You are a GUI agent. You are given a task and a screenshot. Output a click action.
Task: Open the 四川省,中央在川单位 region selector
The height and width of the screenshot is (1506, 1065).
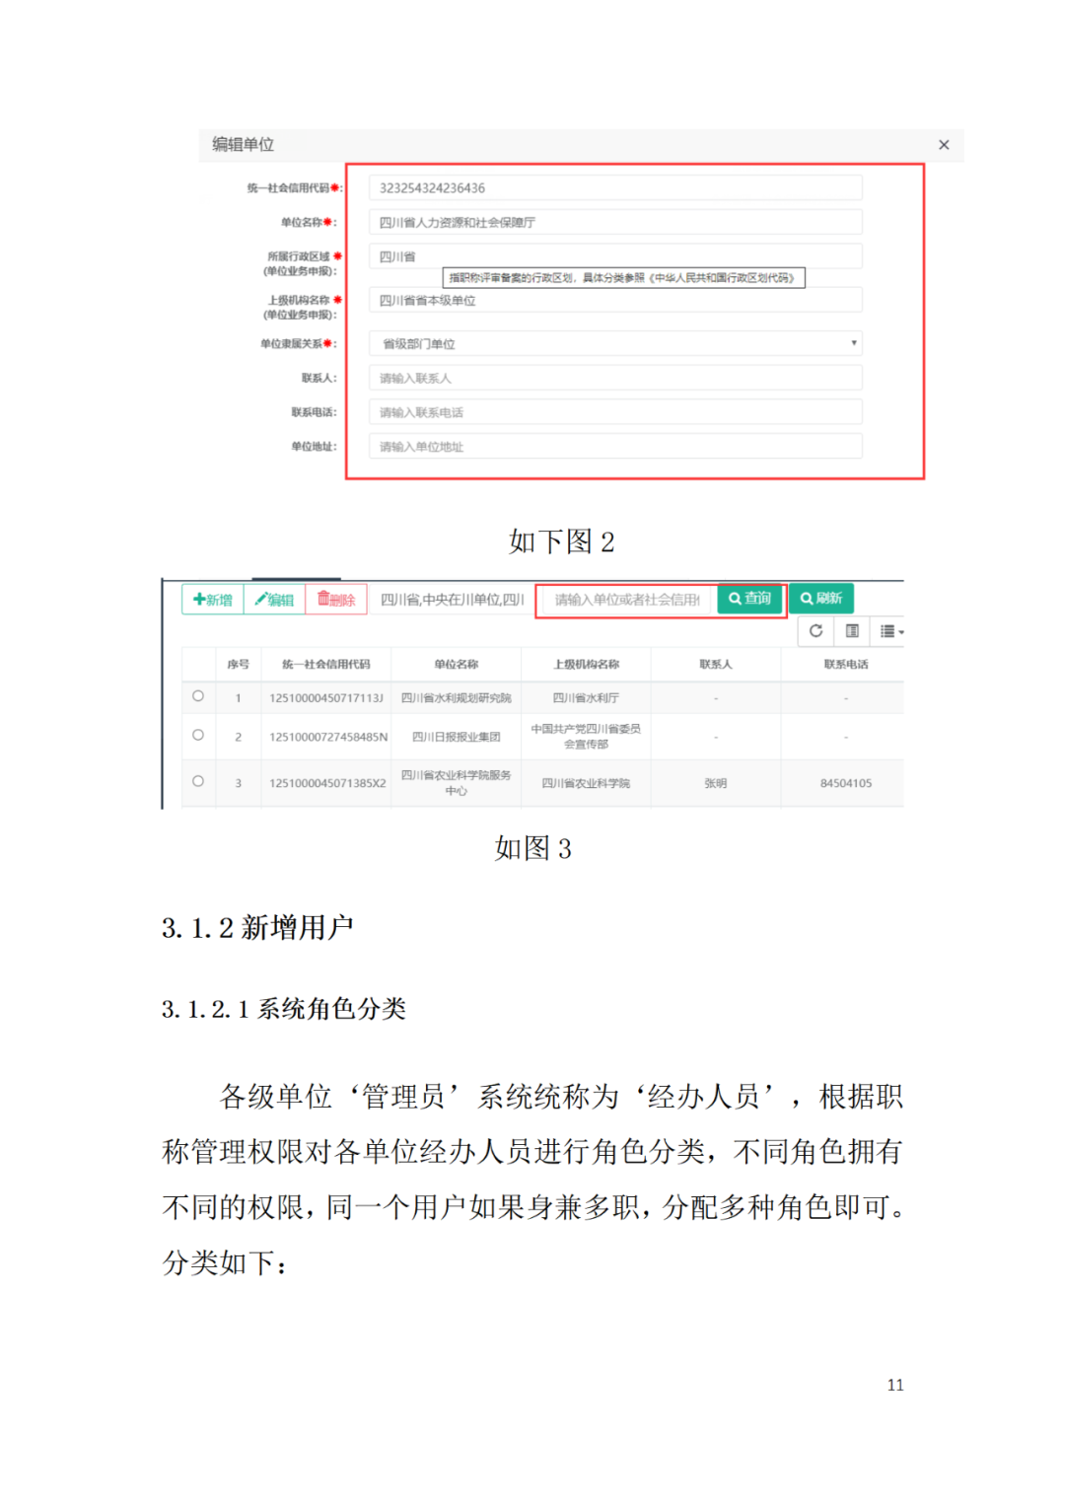click(x=452, y=600)
